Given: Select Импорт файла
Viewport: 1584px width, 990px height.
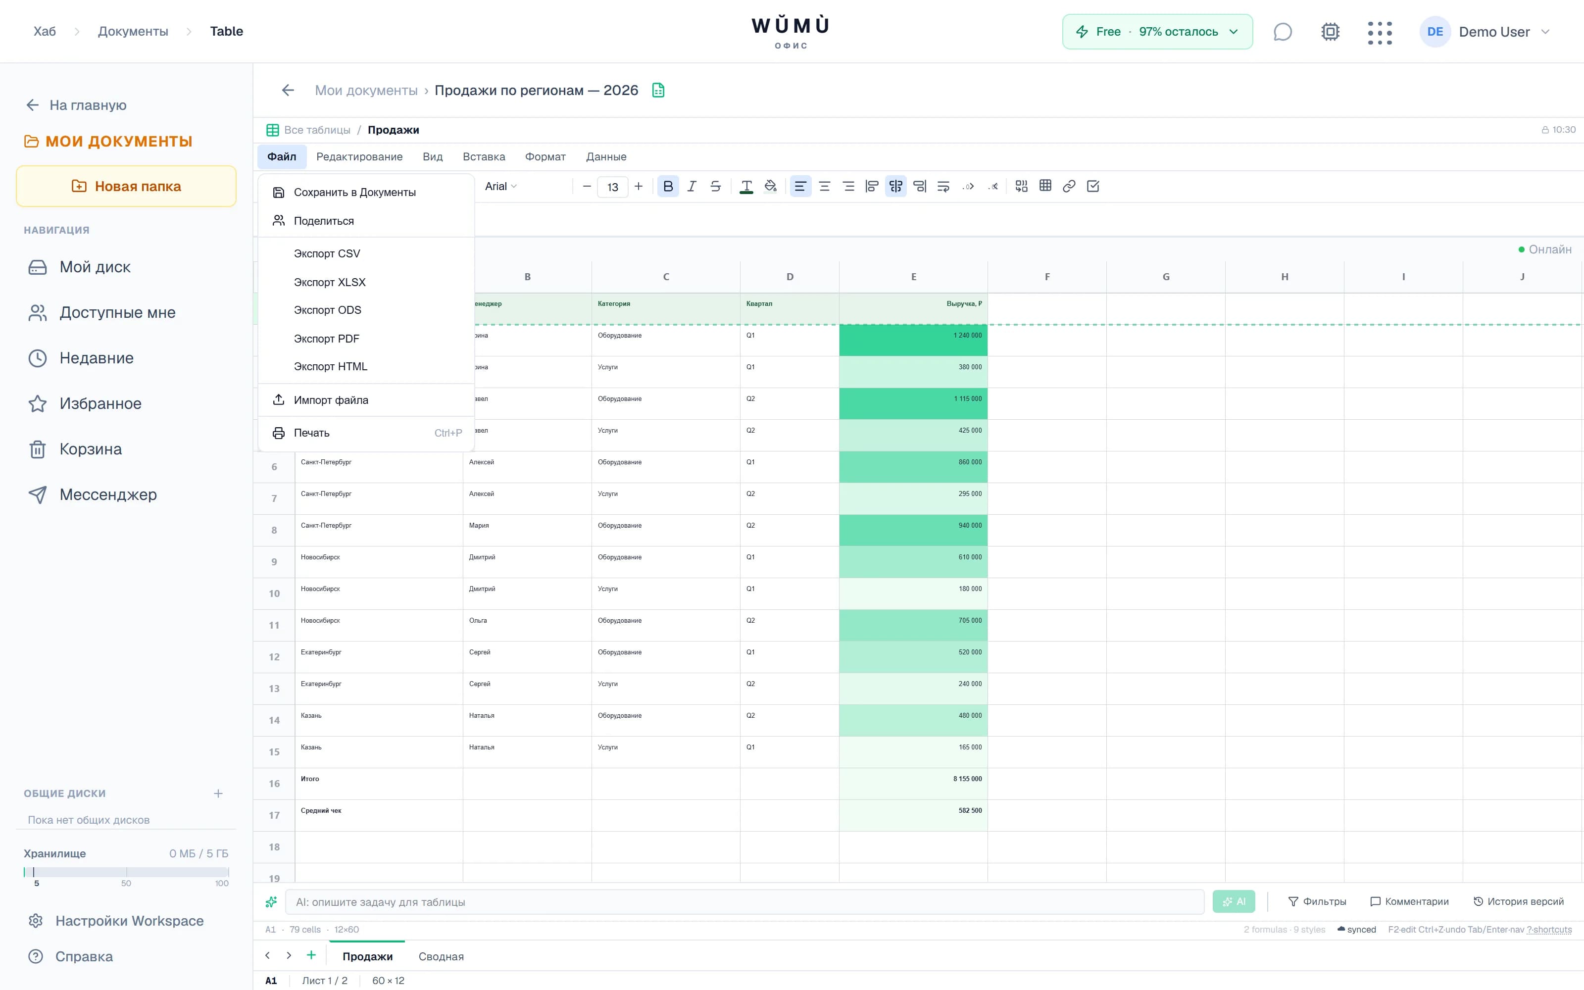Looking at the screenshot, I should (x=366, y=400).
